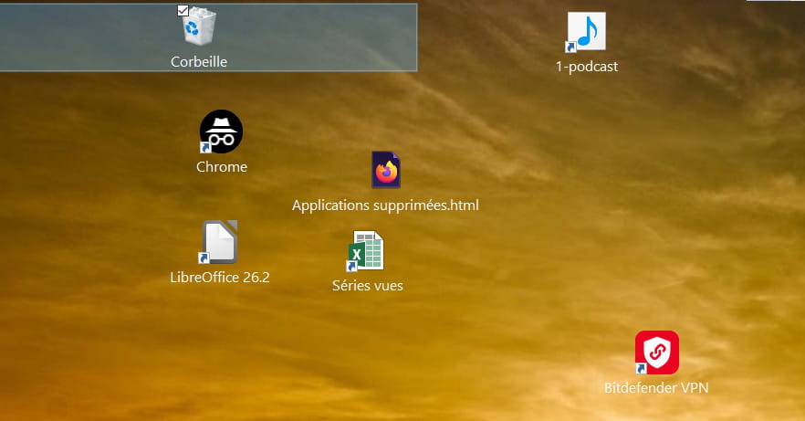Image resolution: width=805 pixels, height=421 pixels.
Task: Click the shortcut arrow on Bitdefender icon
Action: [x=642, y=368]
